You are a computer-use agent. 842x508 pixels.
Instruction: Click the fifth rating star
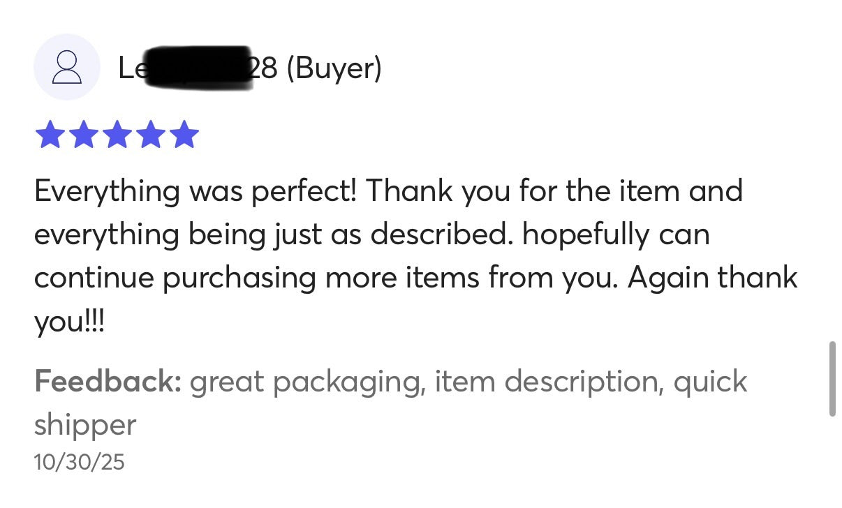[x=184, y=135]
